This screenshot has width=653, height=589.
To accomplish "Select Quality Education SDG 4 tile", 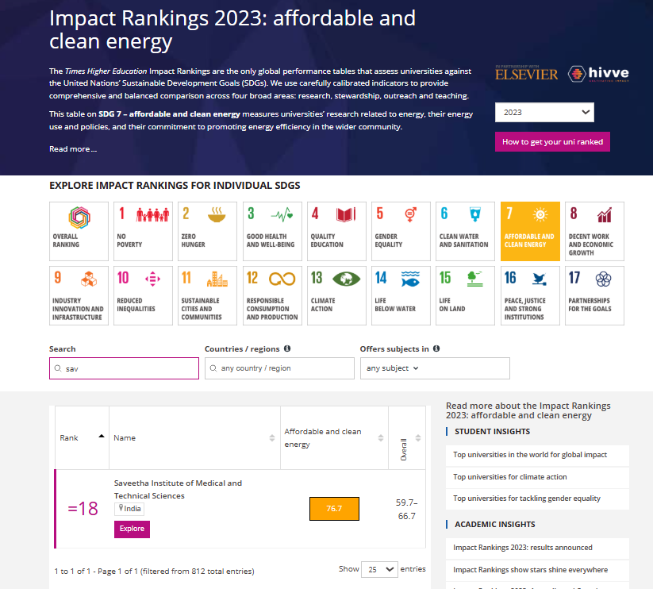I will click(x=336, y=231).
